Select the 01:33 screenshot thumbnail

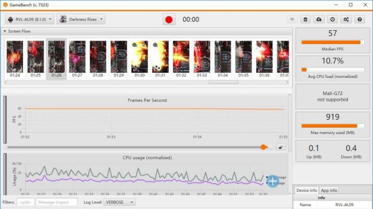pos(202,59)
